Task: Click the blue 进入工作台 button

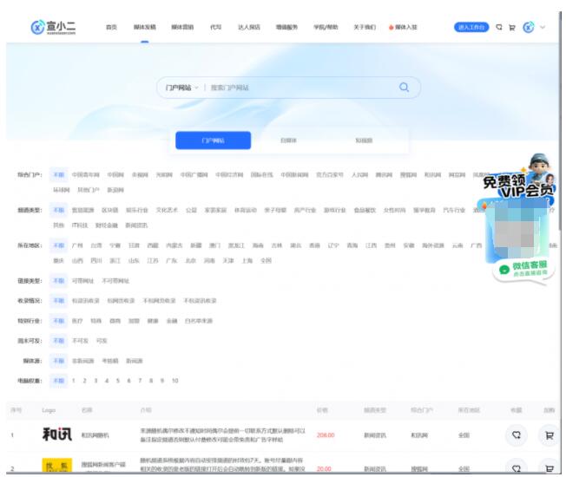Action: point(471,27)
